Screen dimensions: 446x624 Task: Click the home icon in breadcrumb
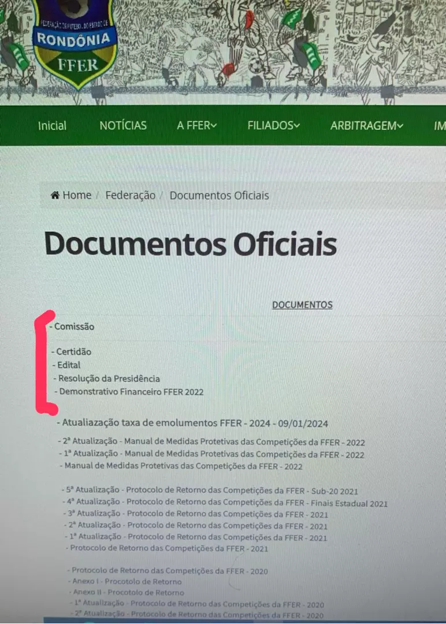[x=55, y=195]
